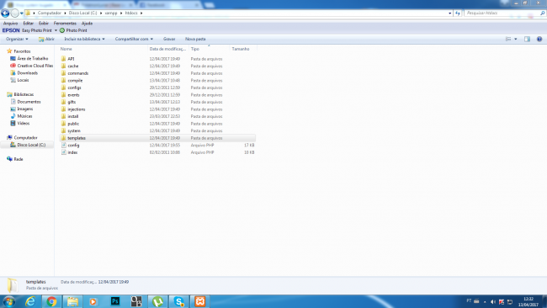Open the XAMPP taskbar icon
Viewport: 547px width, 308px height.
(200, 301)
